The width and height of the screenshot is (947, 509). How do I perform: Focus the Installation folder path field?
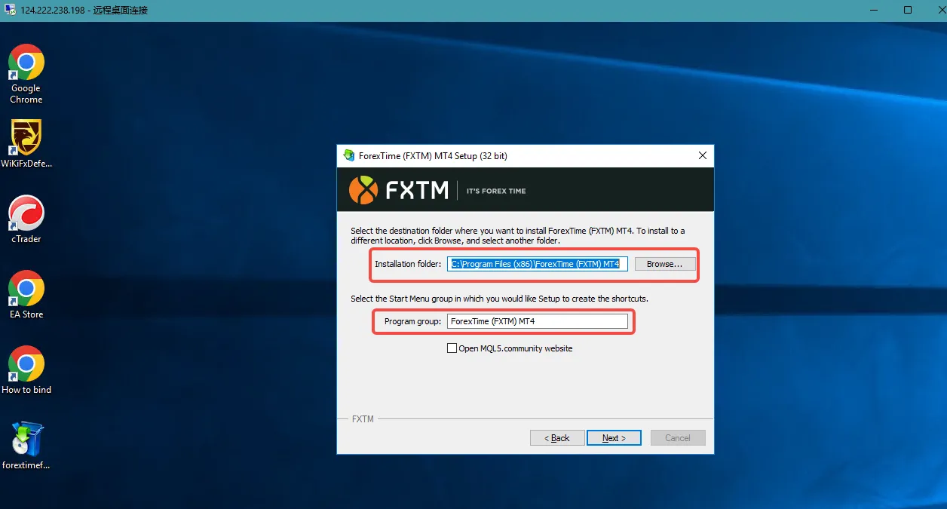[x=537, y=264]
